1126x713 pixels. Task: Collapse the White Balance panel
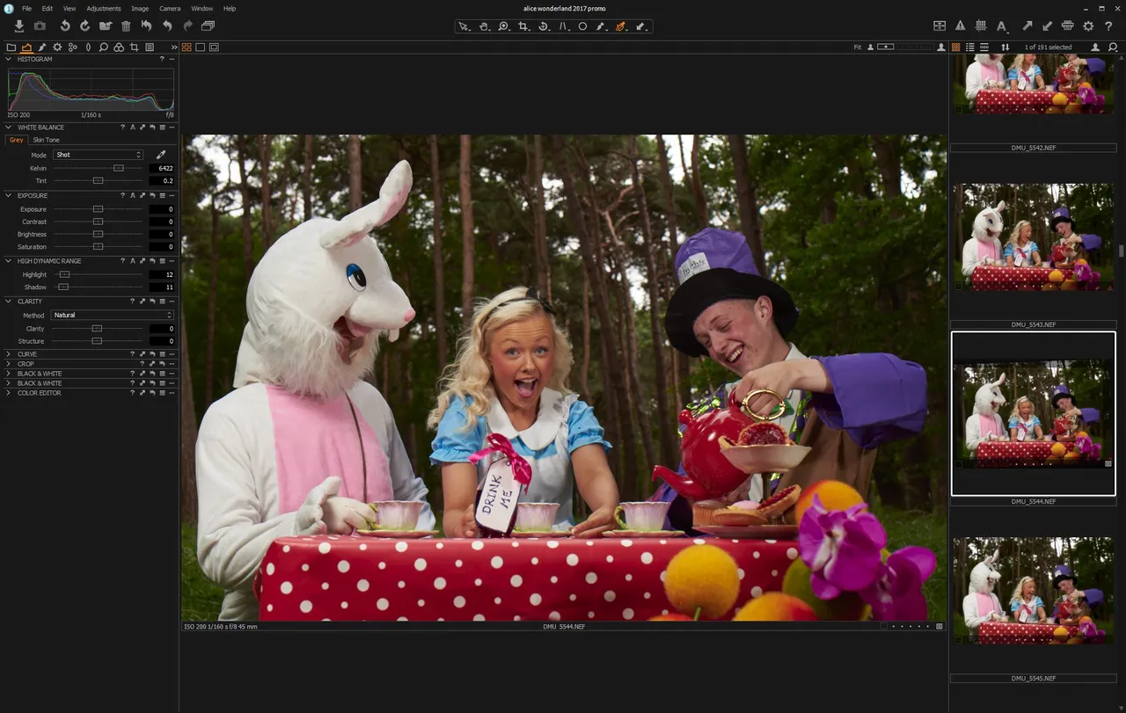(9, 127)
